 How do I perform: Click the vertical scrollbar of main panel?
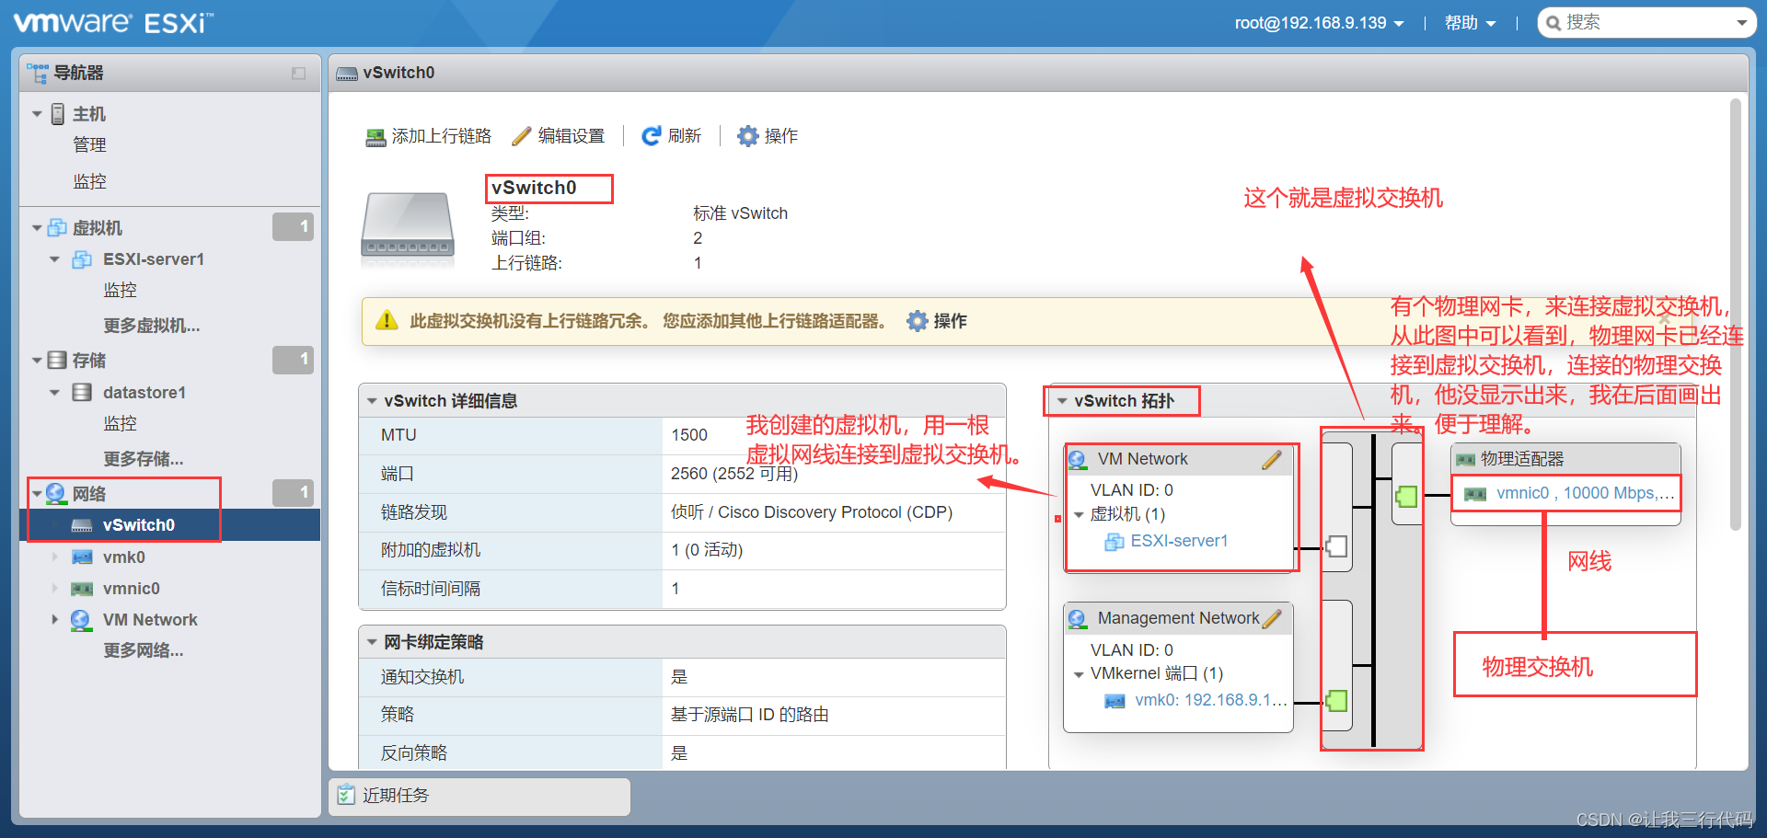pos(1736,313)
